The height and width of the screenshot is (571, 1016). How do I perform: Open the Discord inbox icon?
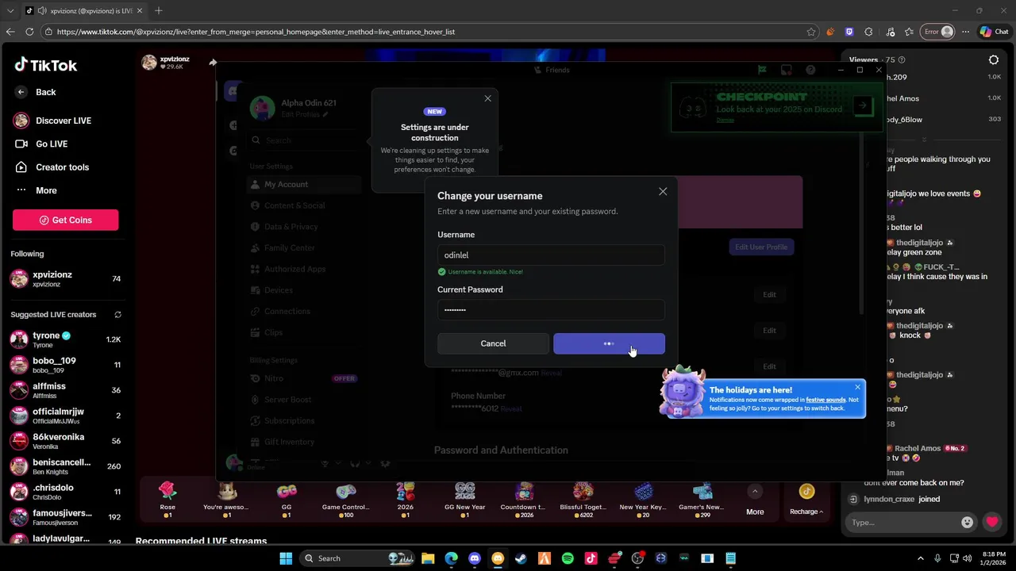tap(786, 70)
